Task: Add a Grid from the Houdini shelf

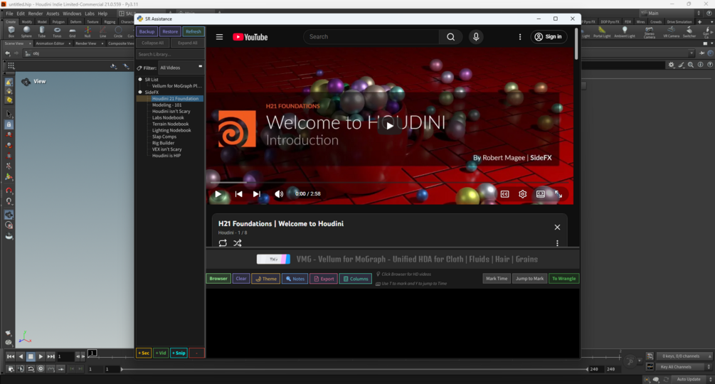Action: (72, 31)
